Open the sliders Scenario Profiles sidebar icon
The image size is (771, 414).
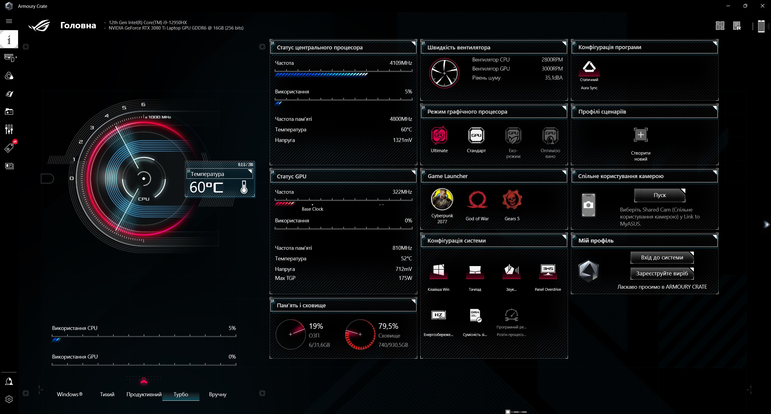coord(9,130)
